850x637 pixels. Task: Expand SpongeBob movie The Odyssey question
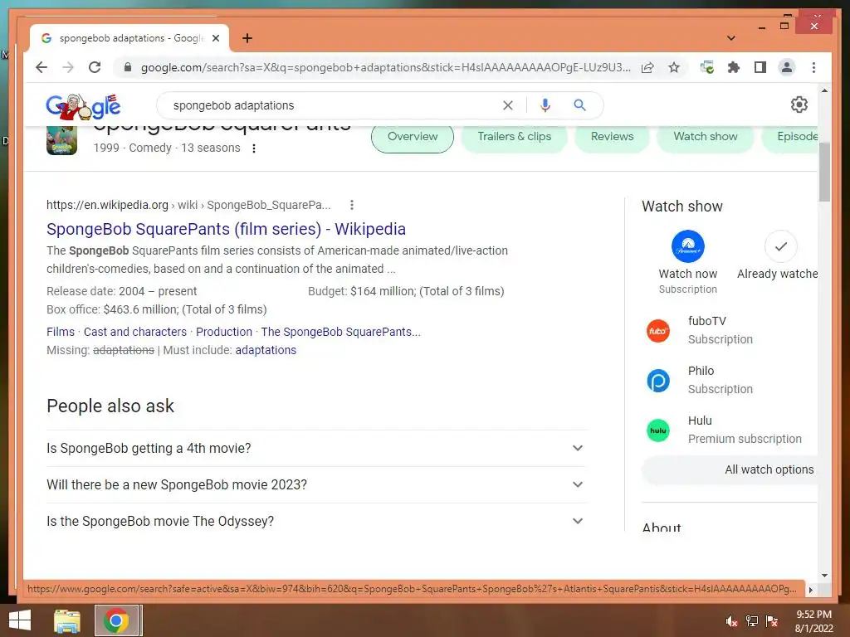pos(316,521)
